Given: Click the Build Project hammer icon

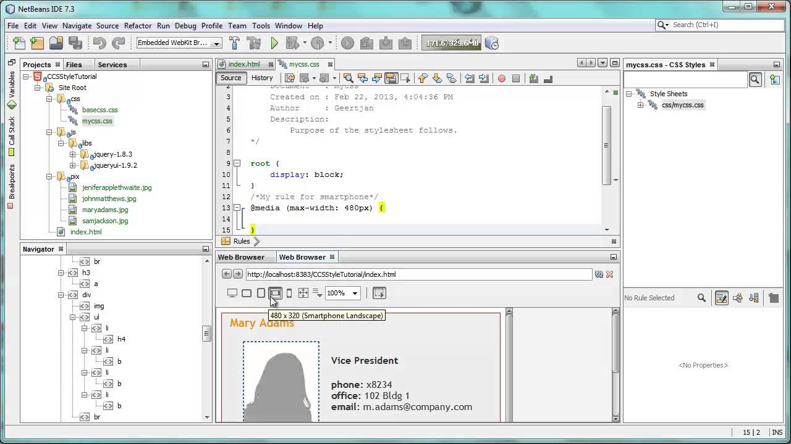Looking at the screenshot, I should [235, 43].
